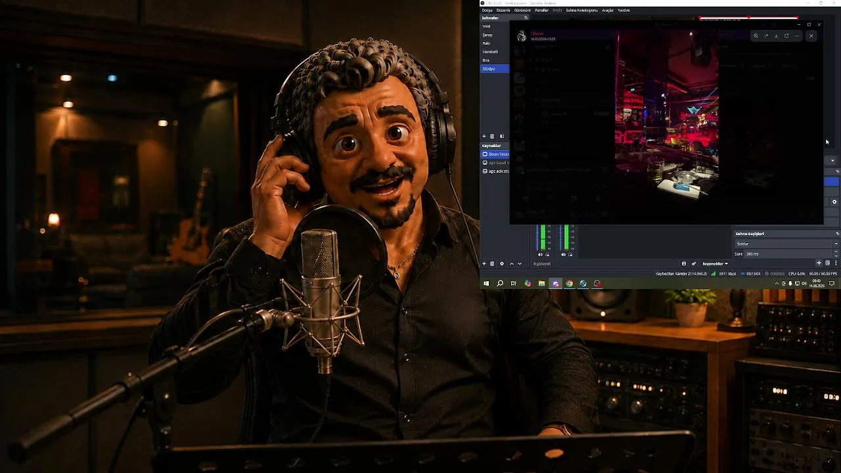This screenshot has height=473, width=841.
Task: Increase the transition duration stepper
Action: [836, 253]
